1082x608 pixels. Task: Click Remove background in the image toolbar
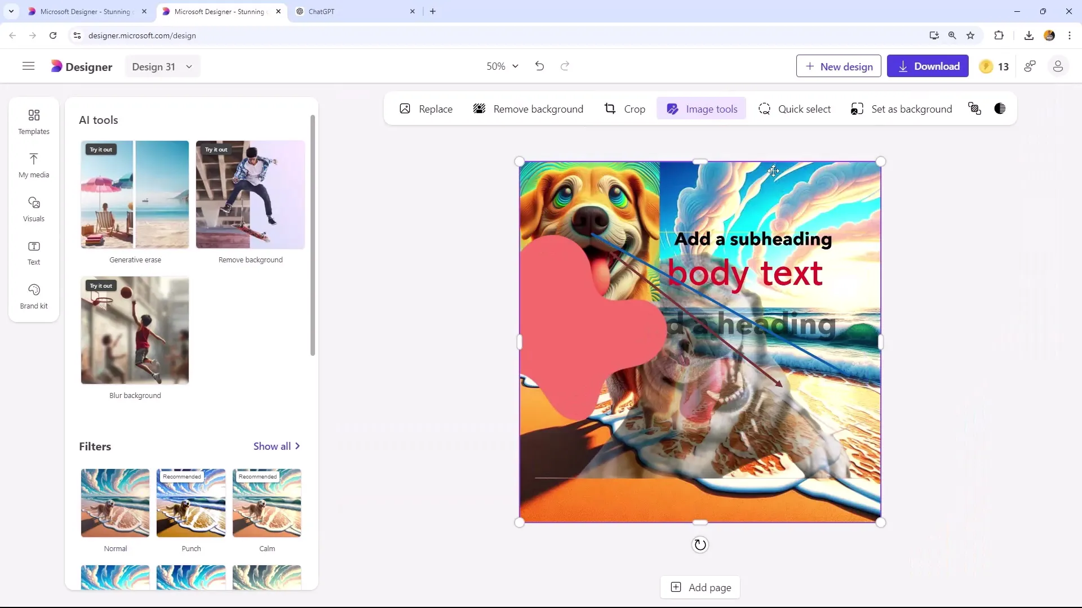click(528, 109)
